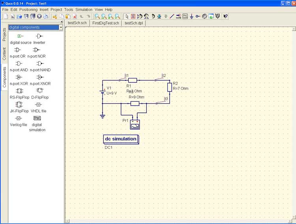Open the Components side tab
The image size is (296, 224).
pos(4,77)
